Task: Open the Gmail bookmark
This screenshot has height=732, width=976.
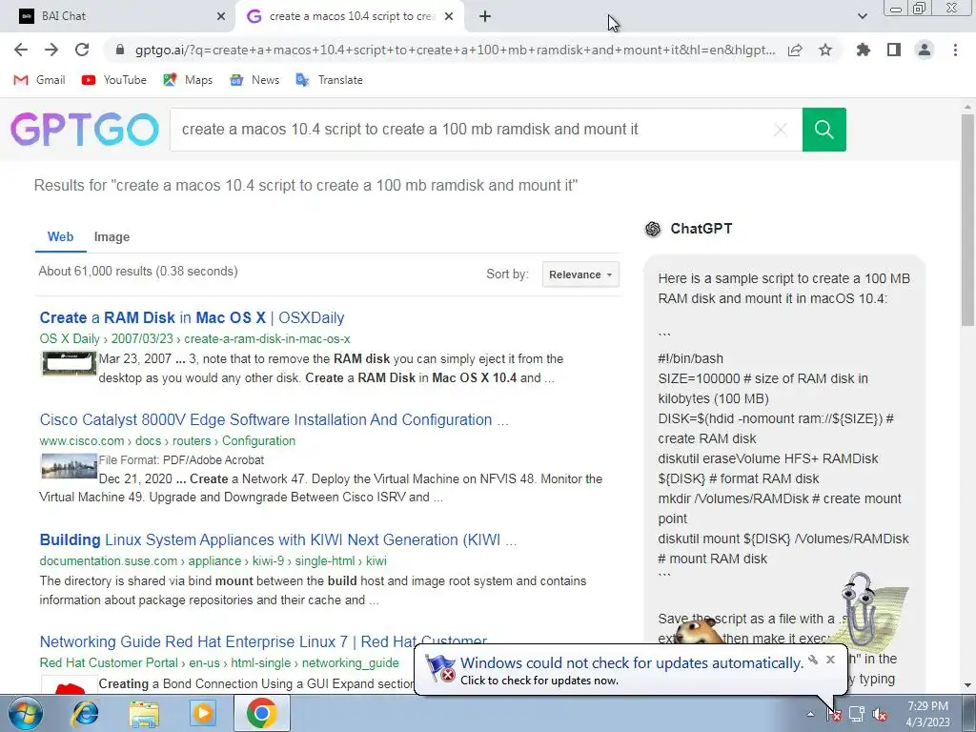Action: coord(39,80)
